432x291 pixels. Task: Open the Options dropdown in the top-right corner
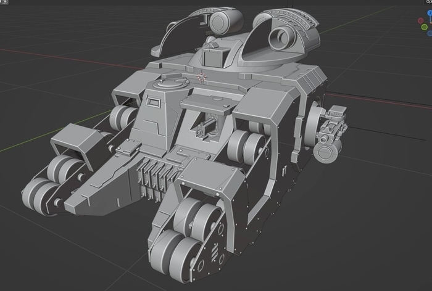(x=429, y=2)
